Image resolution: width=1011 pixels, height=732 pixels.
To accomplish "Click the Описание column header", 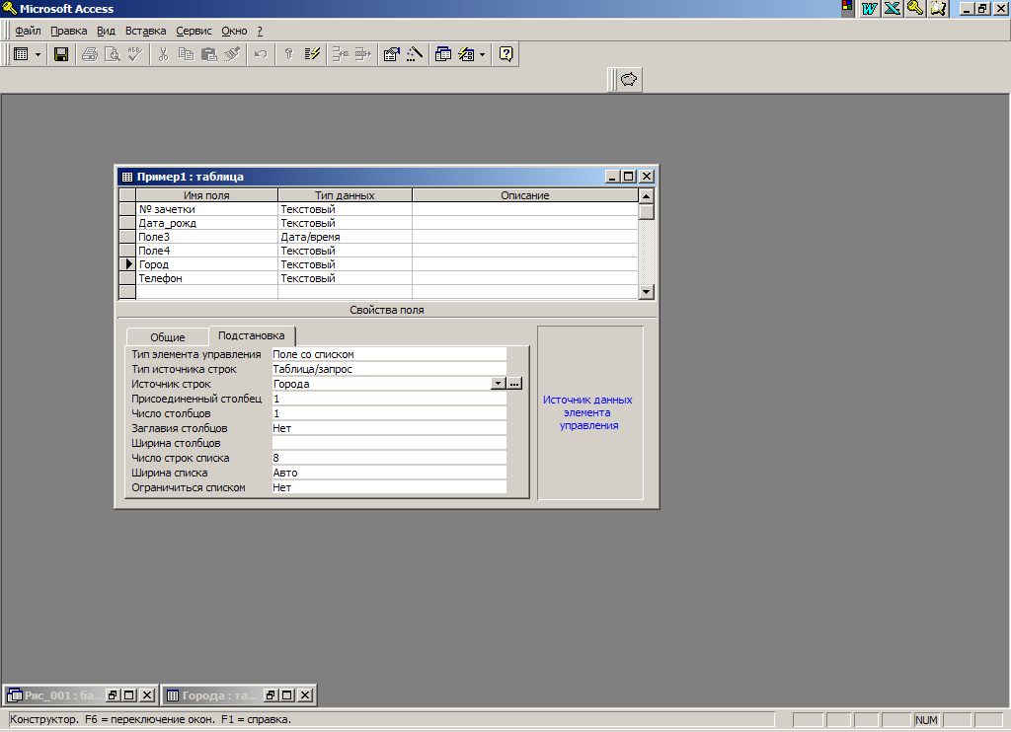I will (525, 195).
